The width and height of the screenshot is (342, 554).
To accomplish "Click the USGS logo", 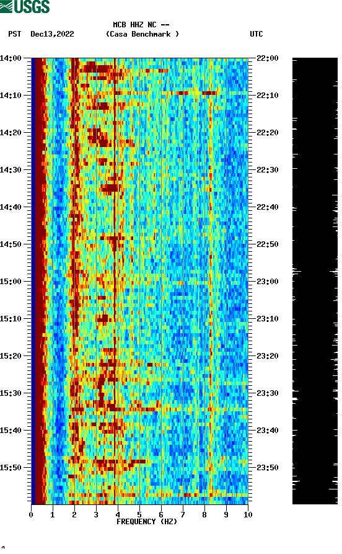I will [x=25, y=6].
